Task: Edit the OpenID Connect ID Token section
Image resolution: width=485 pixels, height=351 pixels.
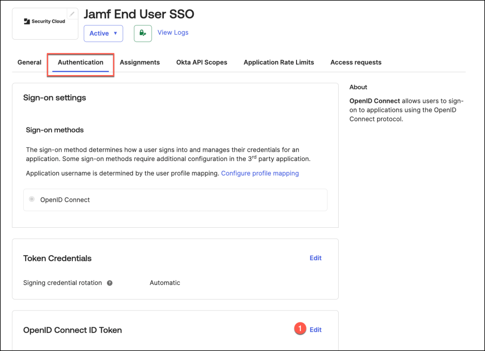Action: click(x=315, y=330)
